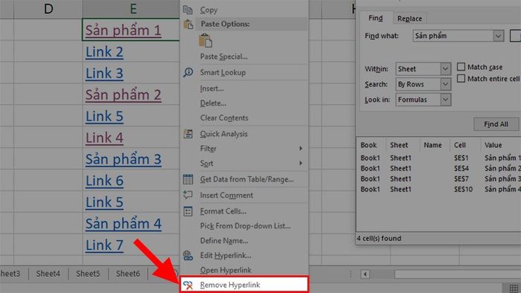Viewport: 521px width, 293px height.
Task: Open the Link 3 hyperlink
Action: pos(104,74)
